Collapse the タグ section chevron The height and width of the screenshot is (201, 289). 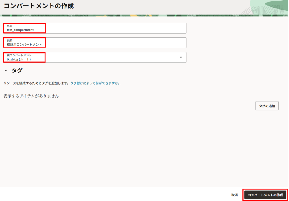click(6, 70)
